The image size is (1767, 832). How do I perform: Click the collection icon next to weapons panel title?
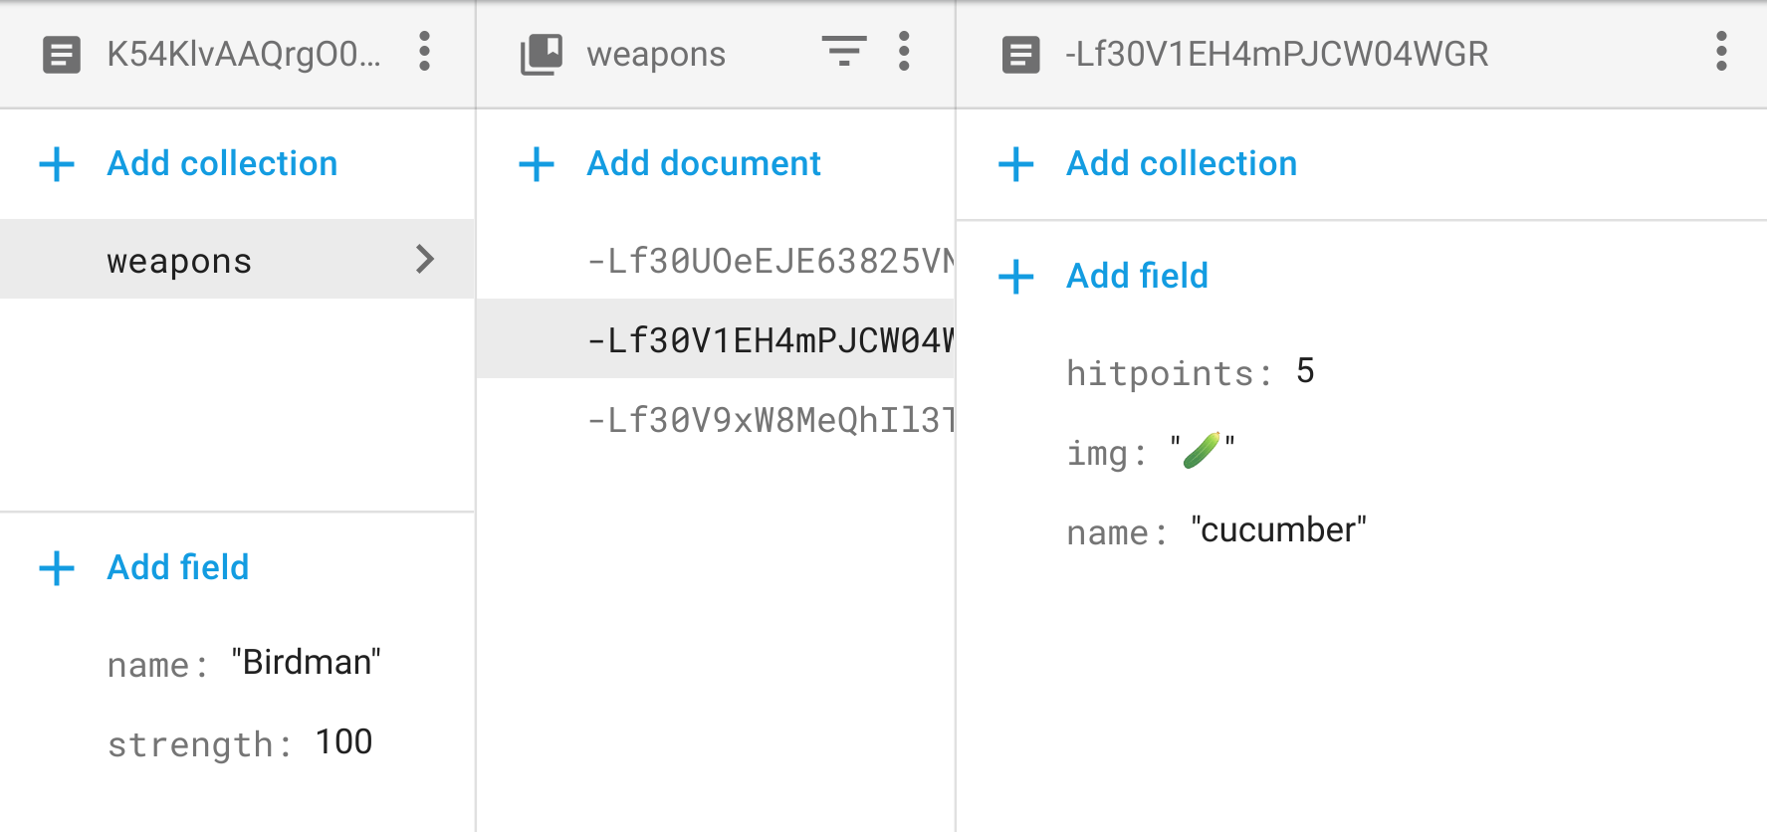coord(539,55)
